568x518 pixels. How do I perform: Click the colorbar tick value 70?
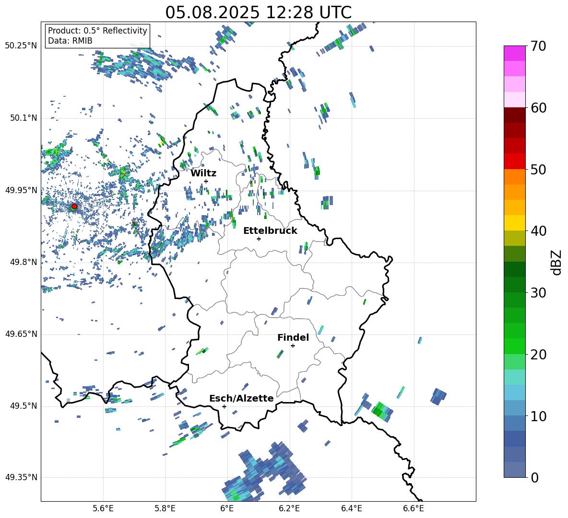pyautogui.click(x=538, y=46)
